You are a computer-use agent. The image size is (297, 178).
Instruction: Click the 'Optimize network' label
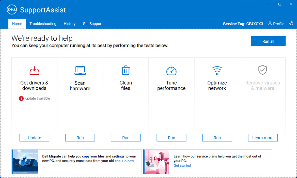pyautogui.click(x=217, y=85)
